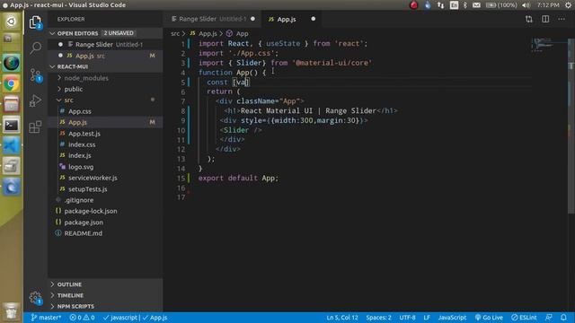
Task: Open the Trash icon in dock
Action: [x=12, y=311]
